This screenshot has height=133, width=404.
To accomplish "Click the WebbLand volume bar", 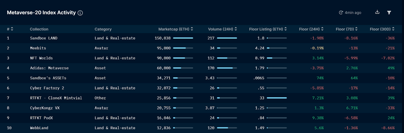I will click(x=227, y=128).
